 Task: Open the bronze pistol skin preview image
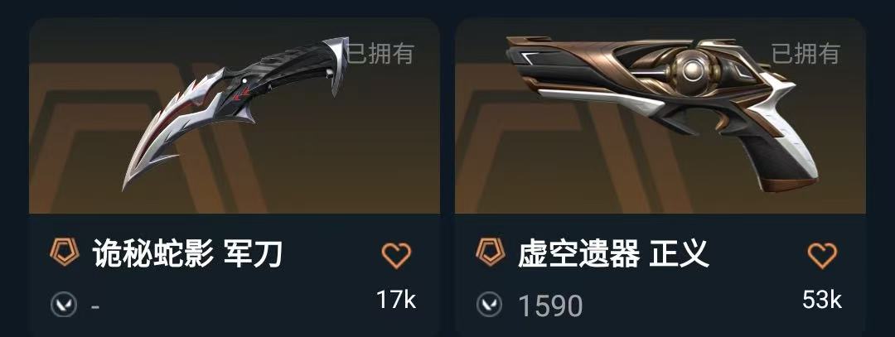pos(660,116)
